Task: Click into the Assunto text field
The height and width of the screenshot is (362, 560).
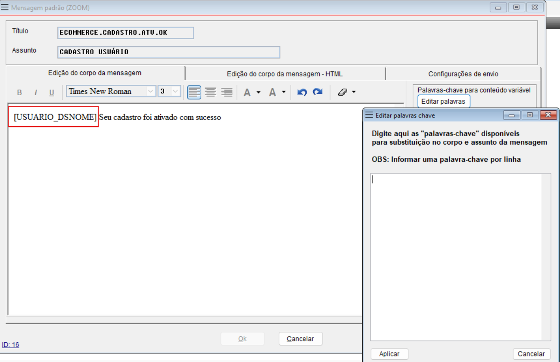Action: coord(168,52)
